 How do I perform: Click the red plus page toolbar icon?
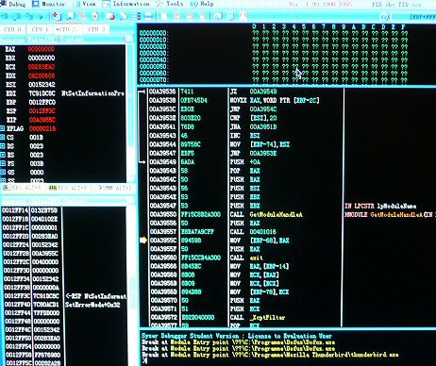57,16
